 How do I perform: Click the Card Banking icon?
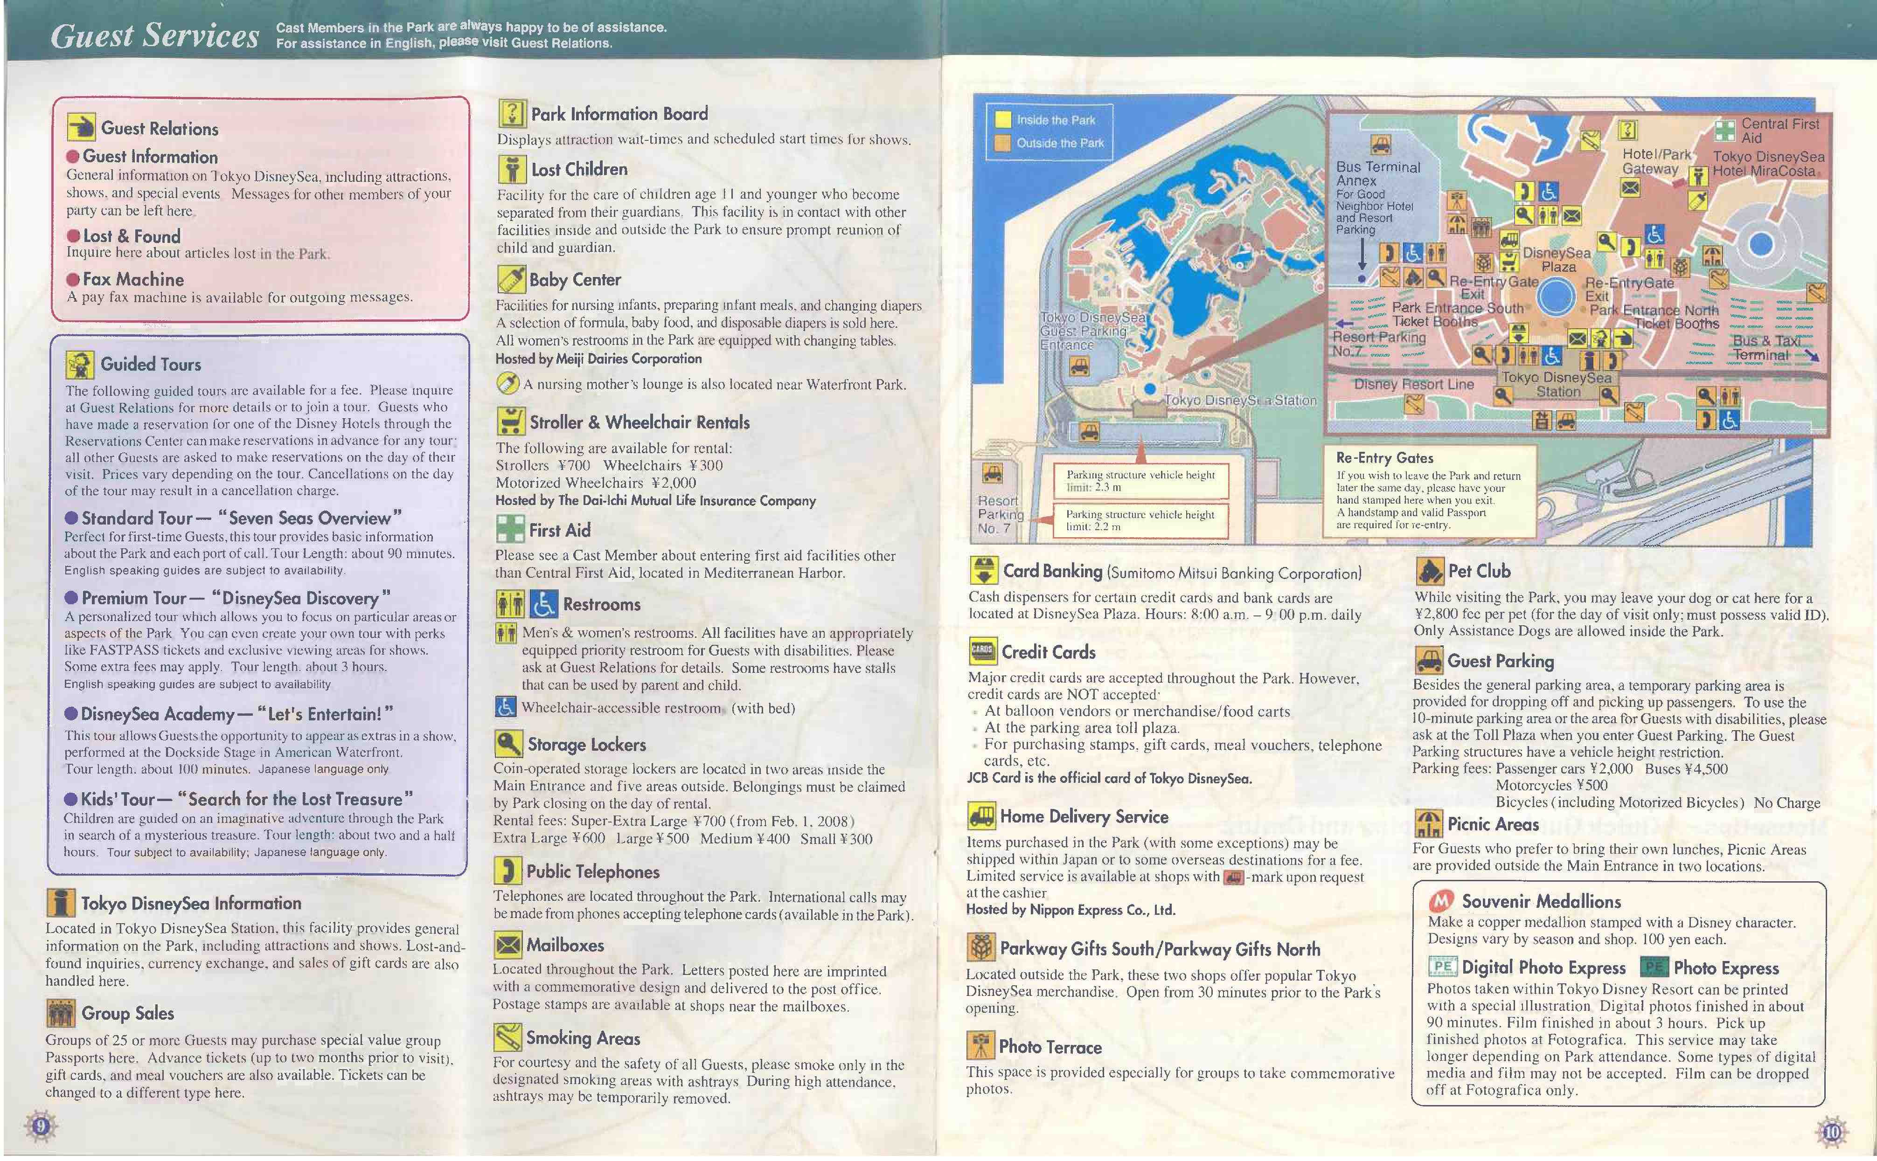coord(984,571)
